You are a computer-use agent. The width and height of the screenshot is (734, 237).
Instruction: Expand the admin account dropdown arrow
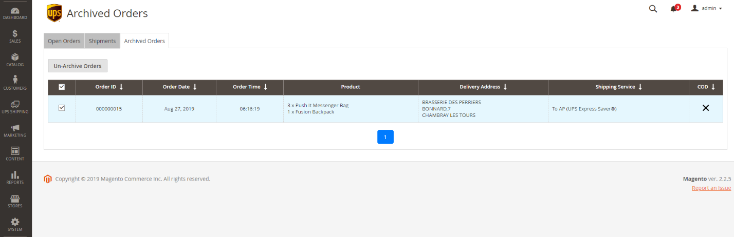(x=721, y=9)
